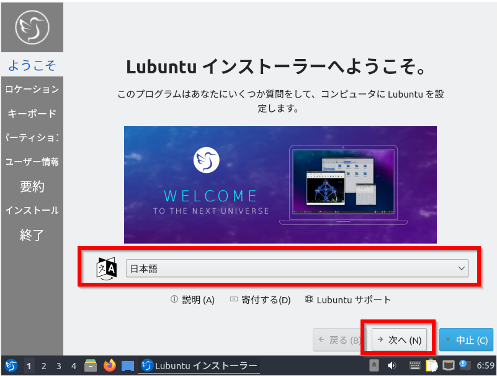Select the ロケーション step in the sidebar
This screenshot has height=376, width=497.
(32, 89)
